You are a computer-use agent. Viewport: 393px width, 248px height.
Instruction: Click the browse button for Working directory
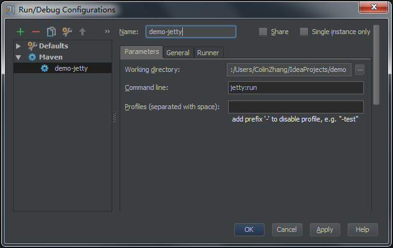pos(360,69)
